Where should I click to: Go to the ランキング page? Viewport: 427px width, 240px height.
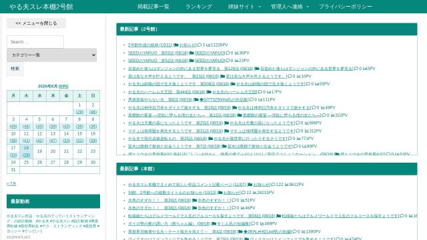199,7
